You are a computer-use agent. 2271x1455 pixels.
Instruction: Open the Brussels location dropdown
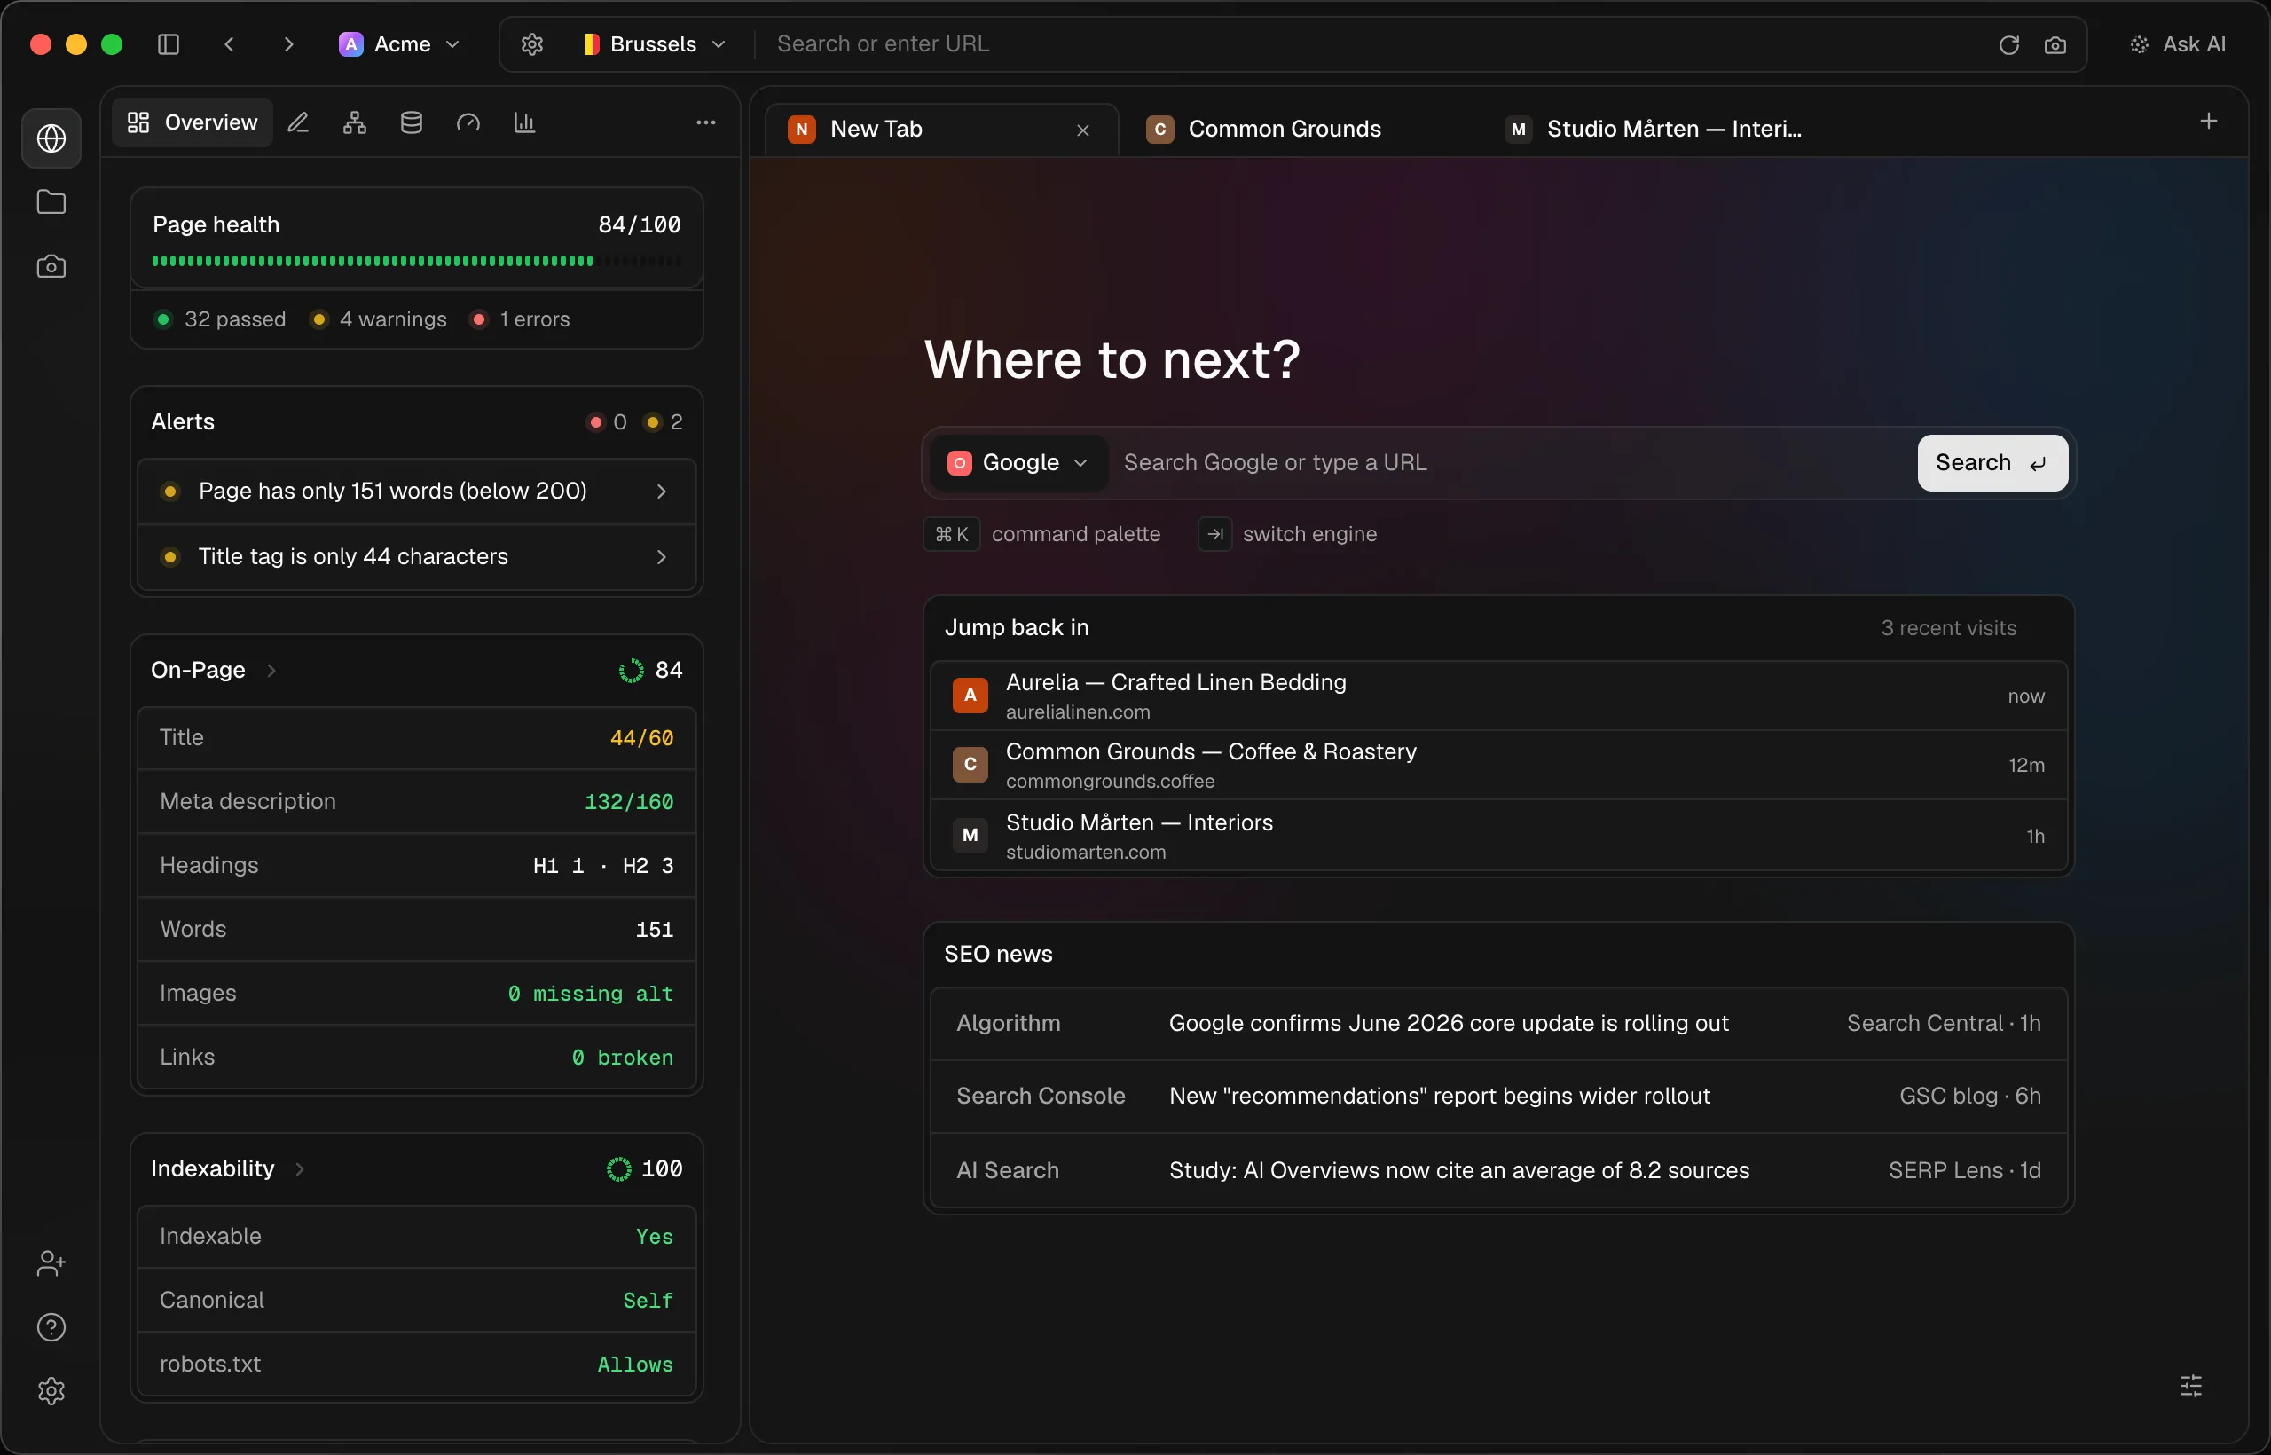(655, 44)
